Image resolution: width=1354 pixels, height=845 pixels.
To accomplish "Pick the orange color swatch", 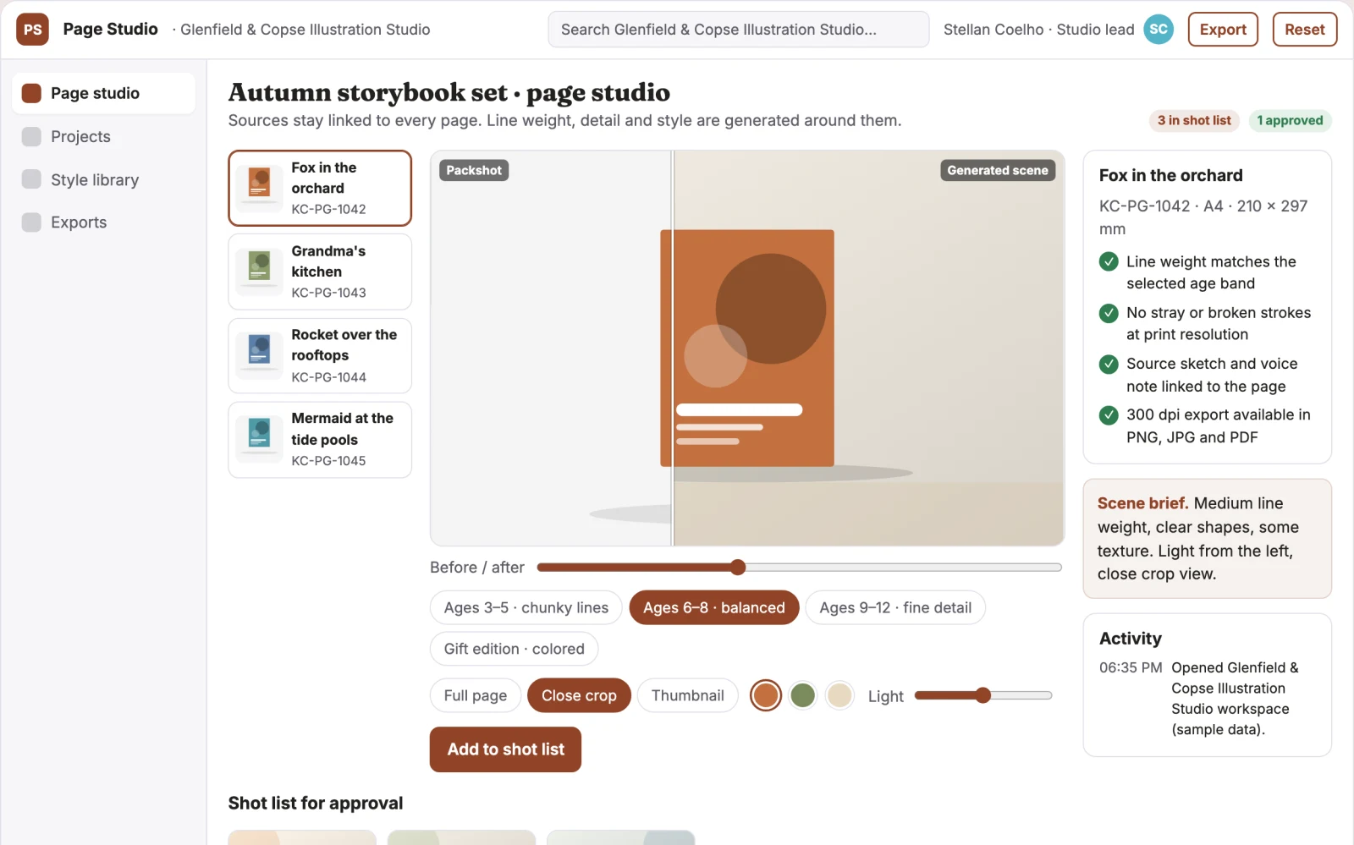I will [x=766, y=695].
